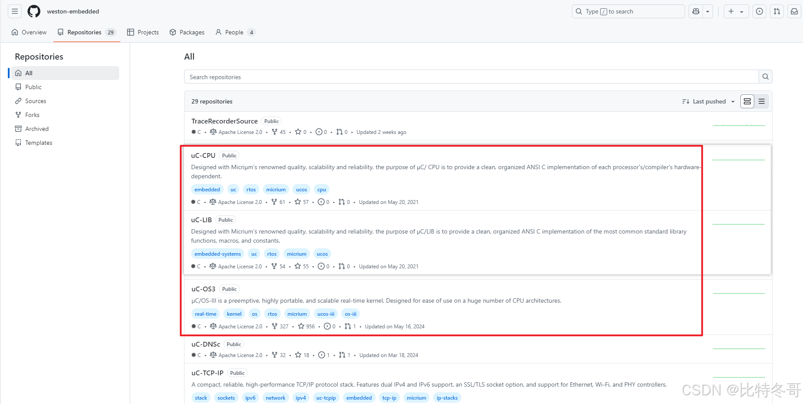View pull requests of uC-OS3
Viewport: 803px width, 404px height.
350,326
